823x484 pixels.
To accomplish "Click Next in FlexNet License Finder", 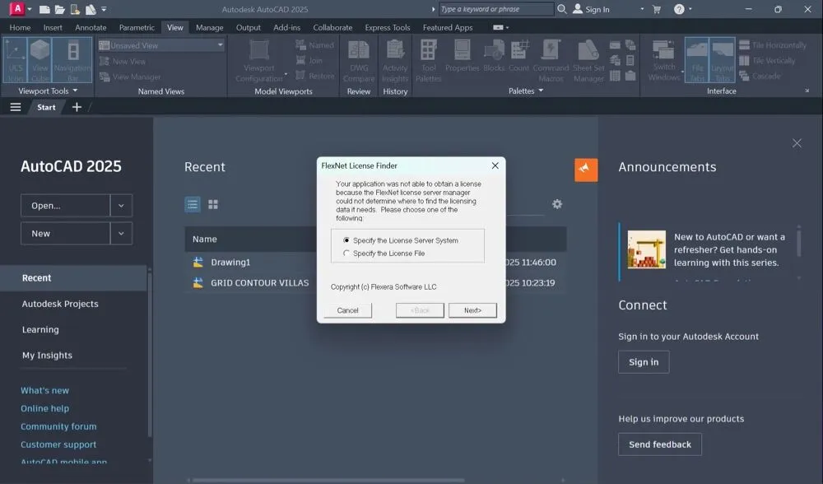I will tap(472, 310).
